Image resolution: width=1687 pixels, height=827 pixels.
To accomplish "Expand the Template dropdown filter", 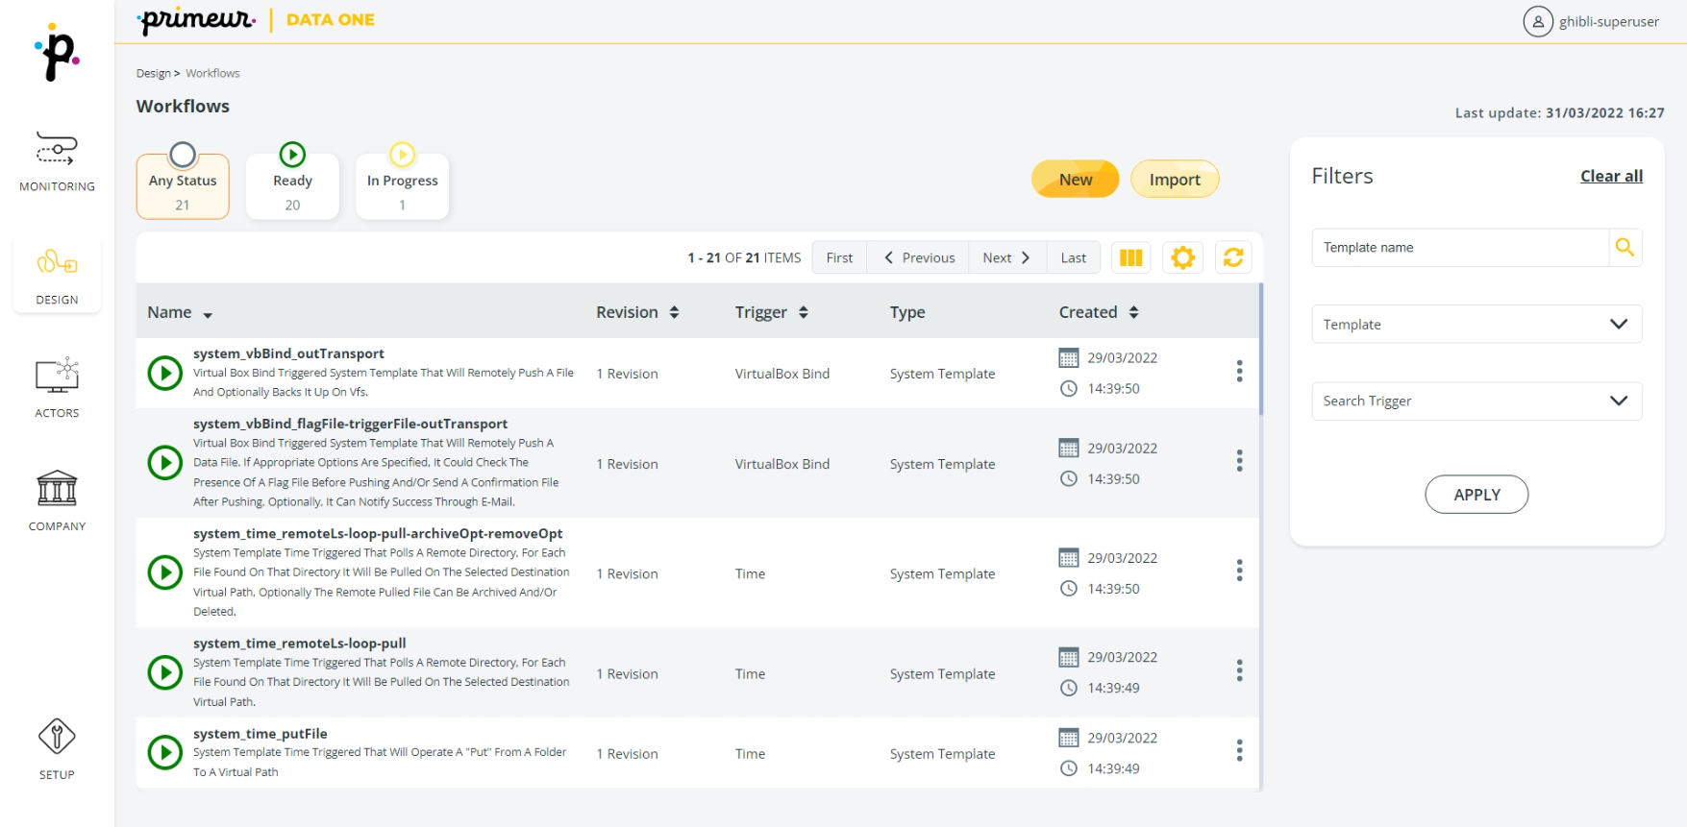I will point(1476,324).
